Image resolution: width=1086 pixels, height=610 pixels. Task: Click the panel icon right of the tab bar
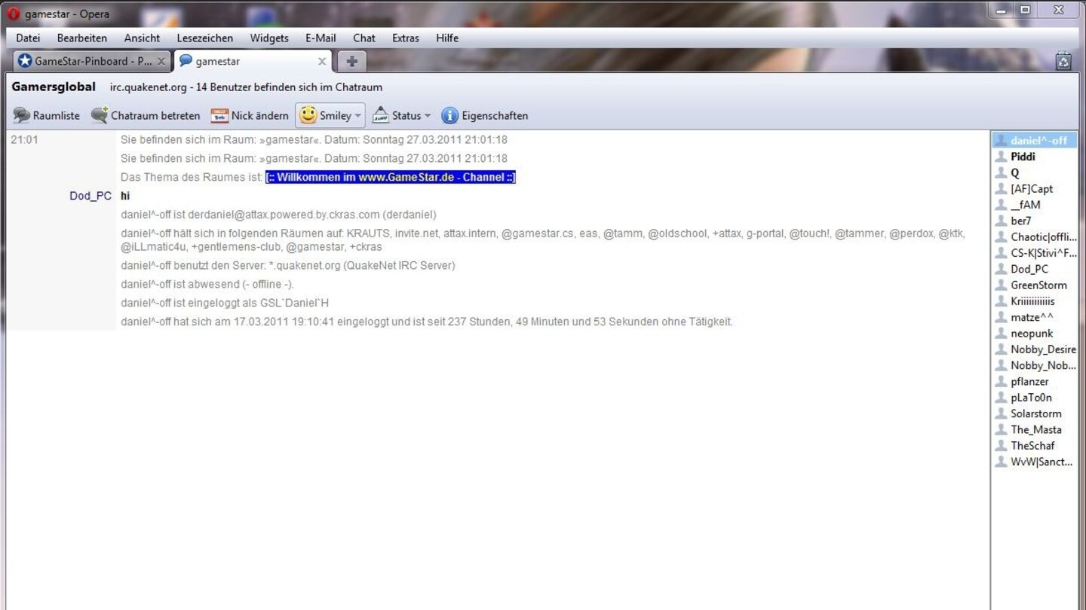pyautogui.click(x=1063, y=60)
